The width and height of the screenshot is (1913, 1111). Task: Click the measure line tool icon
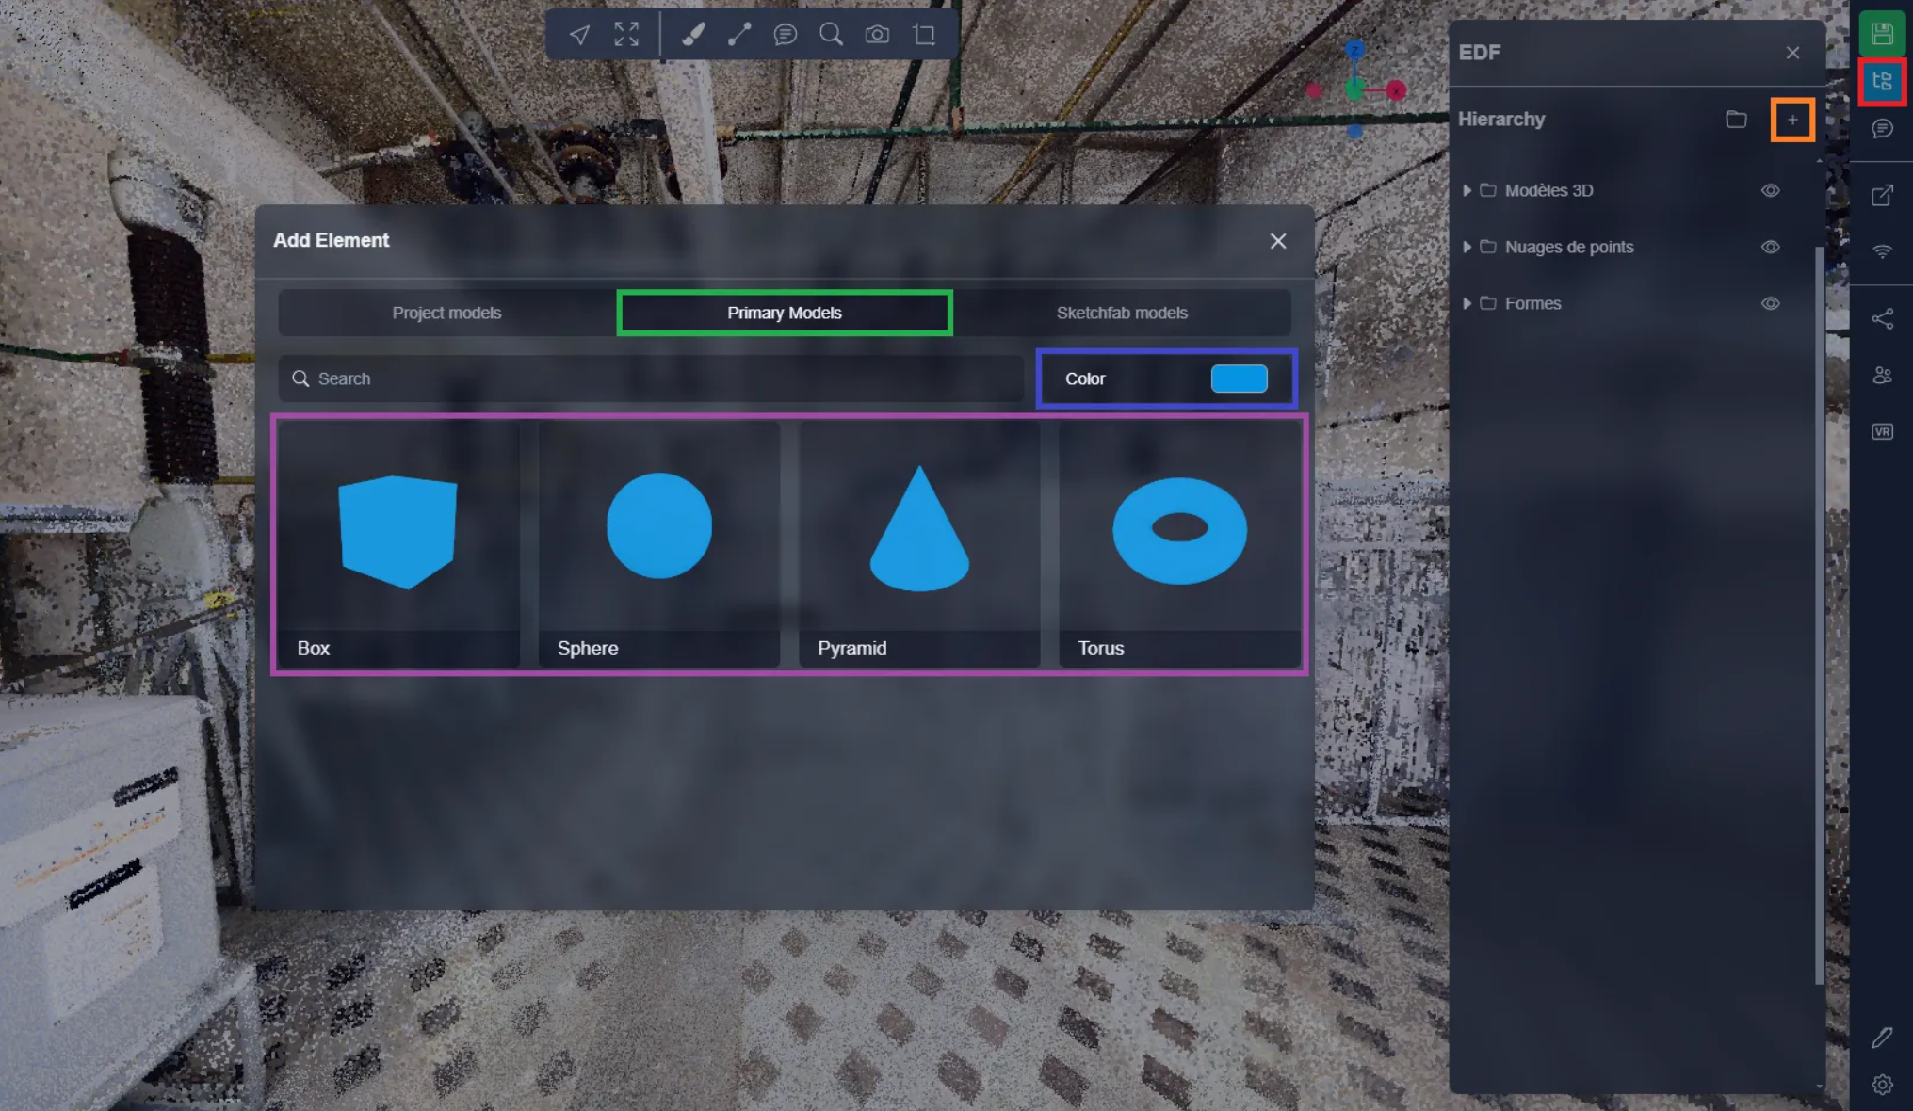pos(739,35)
